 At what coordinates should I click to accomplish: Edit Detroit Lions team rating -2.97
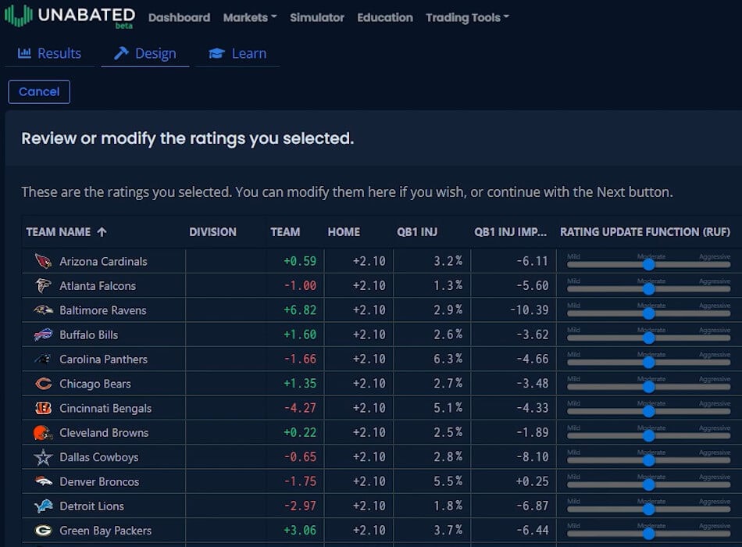coord(300,506)
